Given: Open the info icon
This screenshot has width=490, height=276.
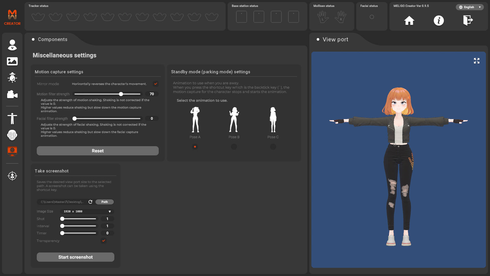Looking at the screenshot, I should [439, 20].
